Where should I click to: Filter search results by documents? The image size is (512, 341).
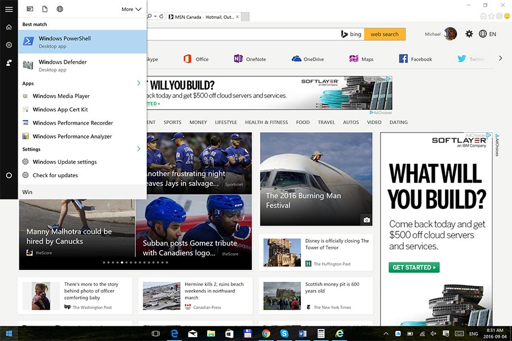45,9
